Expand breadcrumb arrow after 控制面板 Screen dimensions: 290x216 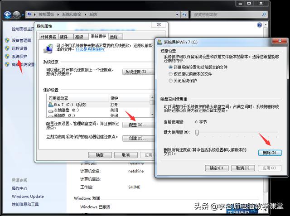coord(58,14)
